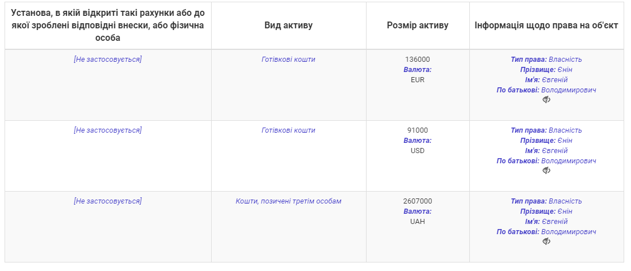The height and width of the screenshot is (271, 631).
Task: Toggle the crossed-eye icon in the UAH row
Action: (546, 242)
